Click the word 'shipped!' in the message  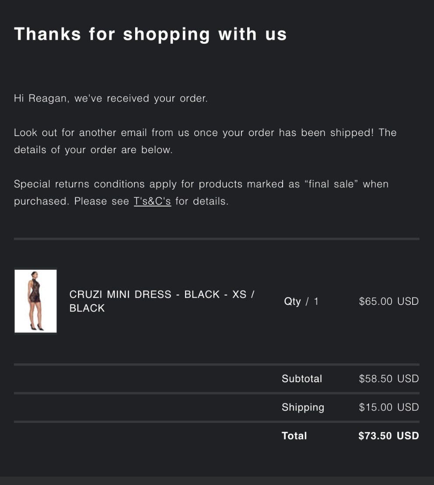click(x=352, y=133)
